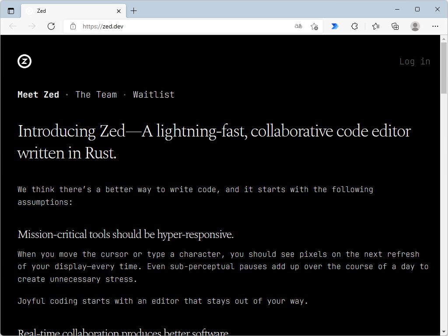This screenshot has width=448, height=336.
Task: Click the blue suggestion toolbar icon
Action: [x=334, y=26]
